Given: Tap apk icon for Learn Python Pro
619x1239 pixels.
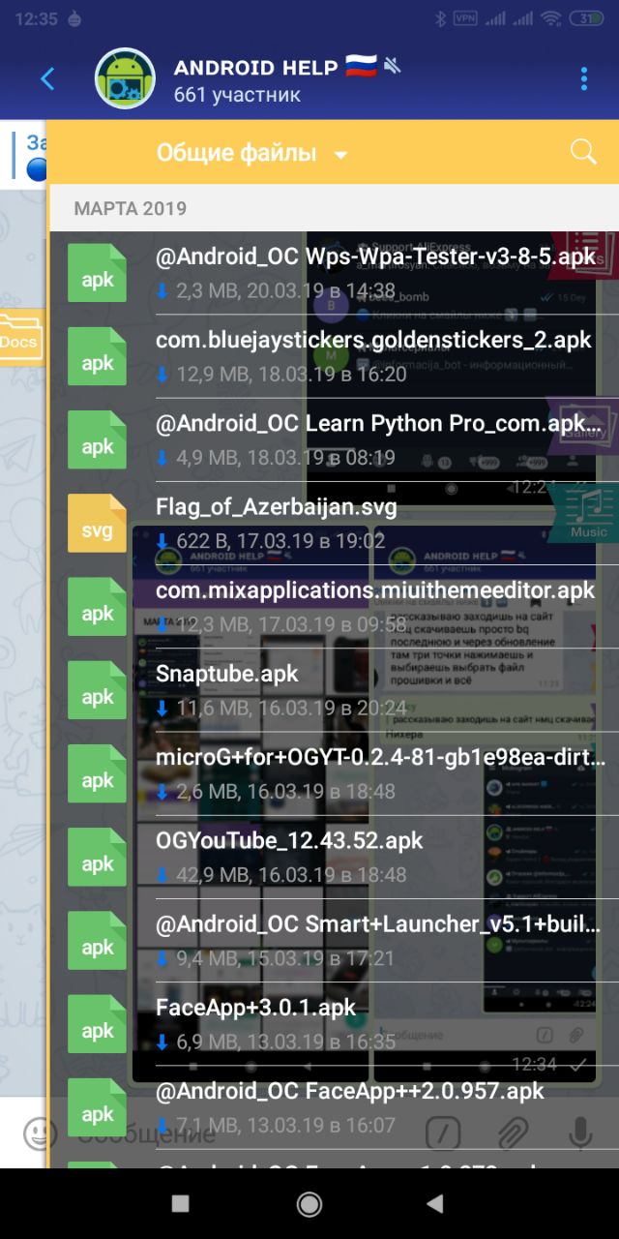Looking at the screenshot, I should click(97, 440).
